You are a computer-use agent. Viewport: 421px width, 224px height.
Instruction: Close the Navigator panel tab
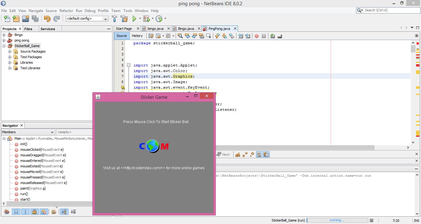point(22,126)
